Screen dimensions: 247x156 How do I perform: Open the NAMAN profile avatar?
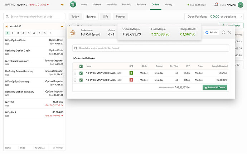(241, 5)
